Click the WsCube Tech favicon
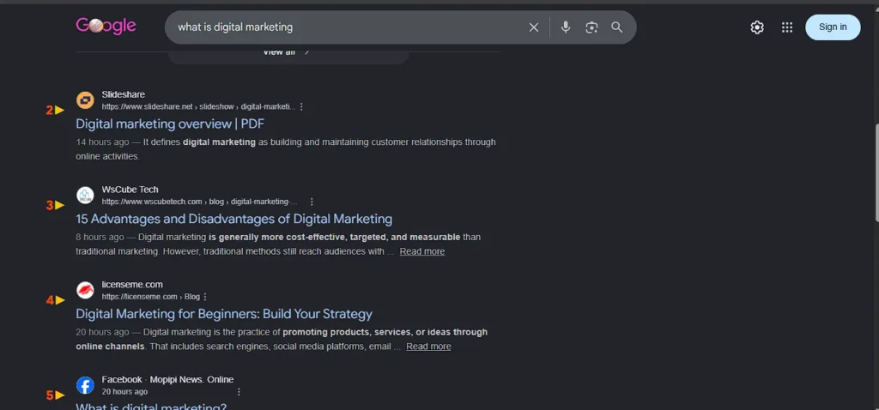Screen dimensions: 879x410 85,196
